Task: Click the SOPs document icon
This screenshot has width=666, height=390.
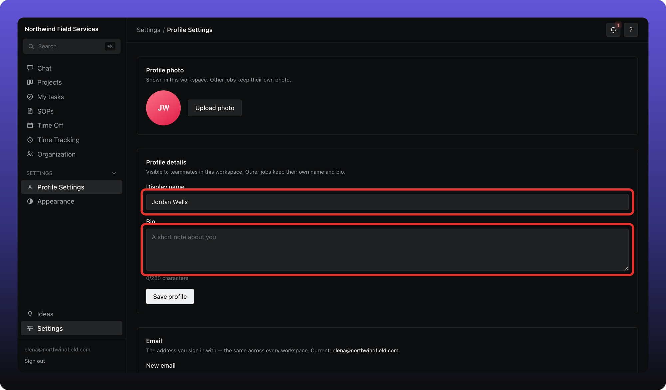Action: [30, 111]
